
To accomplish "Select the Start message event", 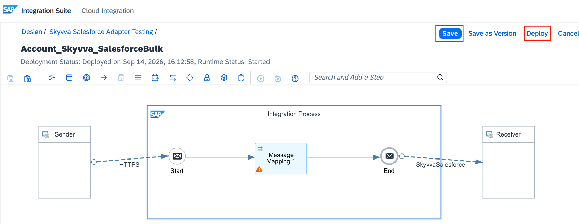I will click(x=177, y=156).
